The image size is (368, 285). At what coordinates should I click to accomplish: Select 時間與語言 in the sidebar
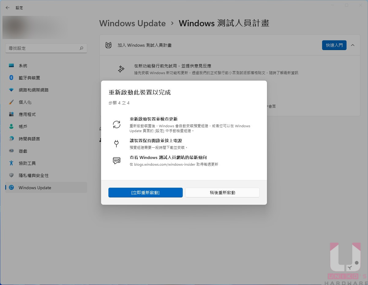click(x=46, y=139)
